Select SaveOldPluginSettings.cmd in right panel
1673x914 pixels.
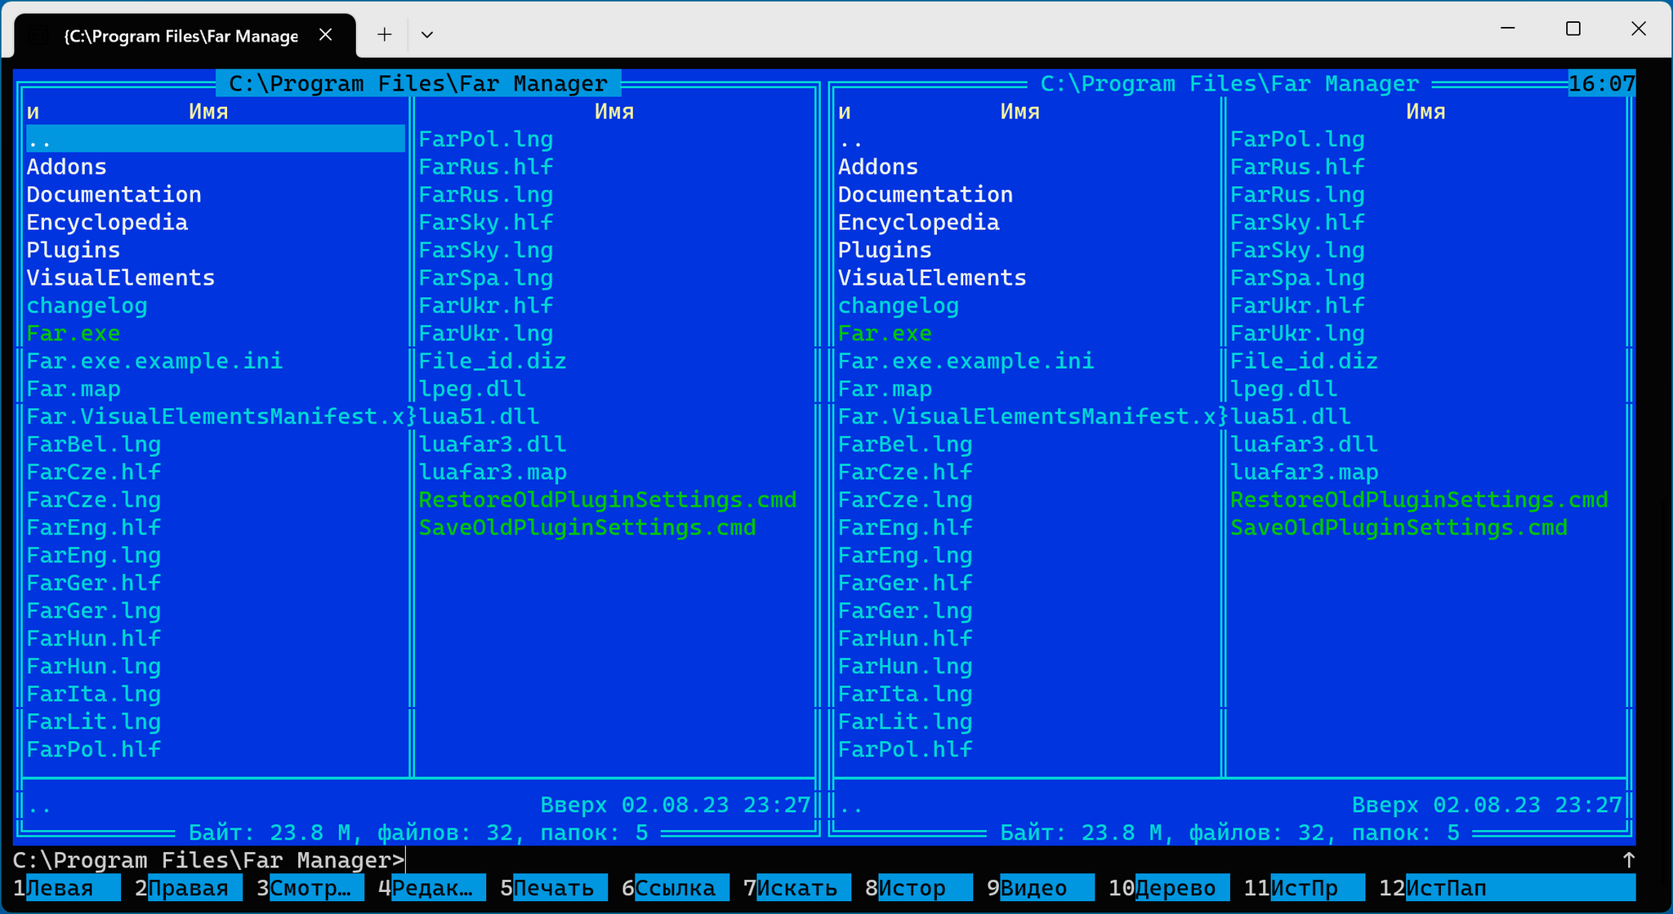pyautogui.click(x=1399, y=527)
